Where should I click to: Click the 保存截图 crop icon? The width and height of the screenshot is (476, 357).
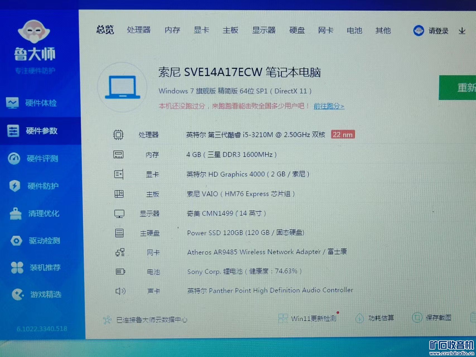(x=417, y=317)
